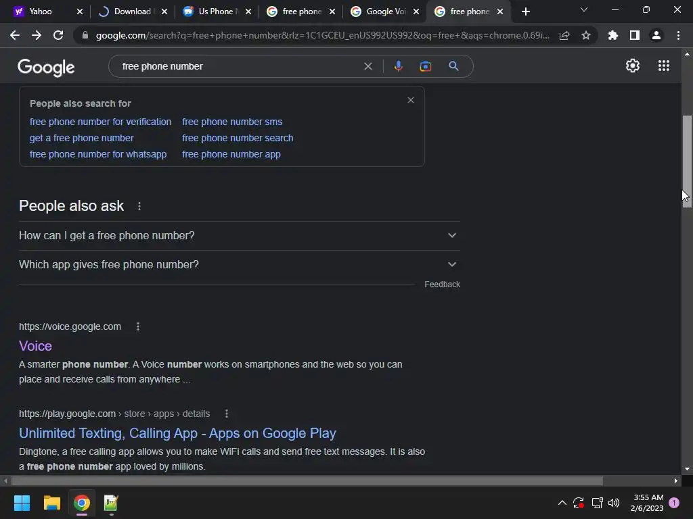The height and width of the screenshot is (519, 693).
Task: Open Chrome from the taskbar
Action: click(x=82, y=503)
